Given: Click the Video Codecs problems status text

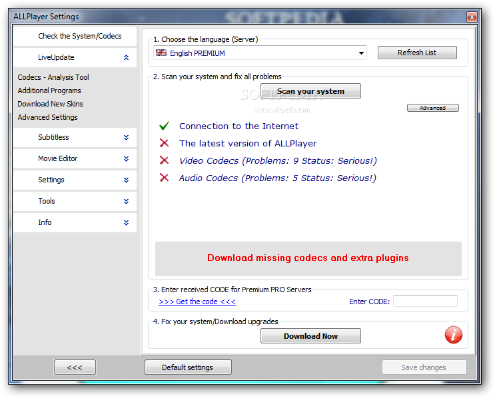Looking at the screenshot, I should point(278,160).
